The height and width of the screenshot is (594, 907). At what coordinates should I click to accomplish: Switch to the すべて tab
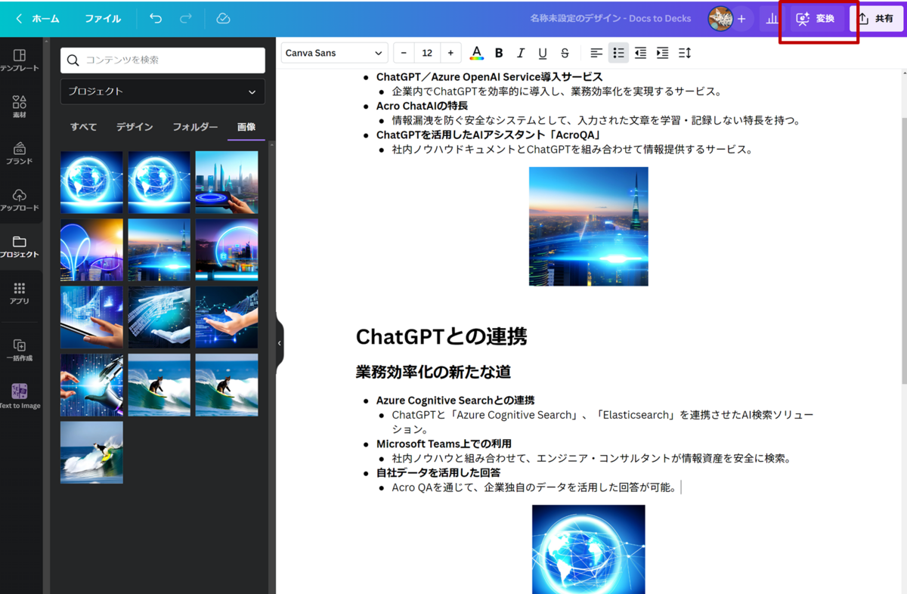(83, 127)
